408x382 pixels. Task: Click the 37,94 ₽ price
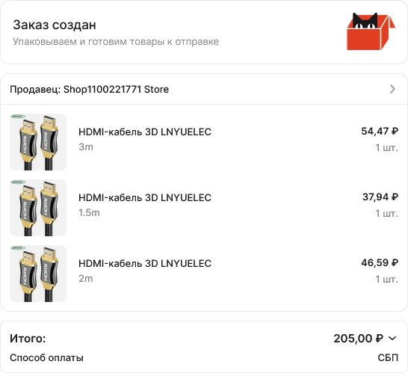pyautogui.click(x=380, y=197)
